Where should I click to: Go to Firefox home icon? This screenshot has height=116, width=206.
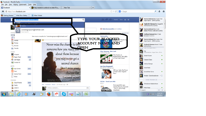tap(163, 11)
